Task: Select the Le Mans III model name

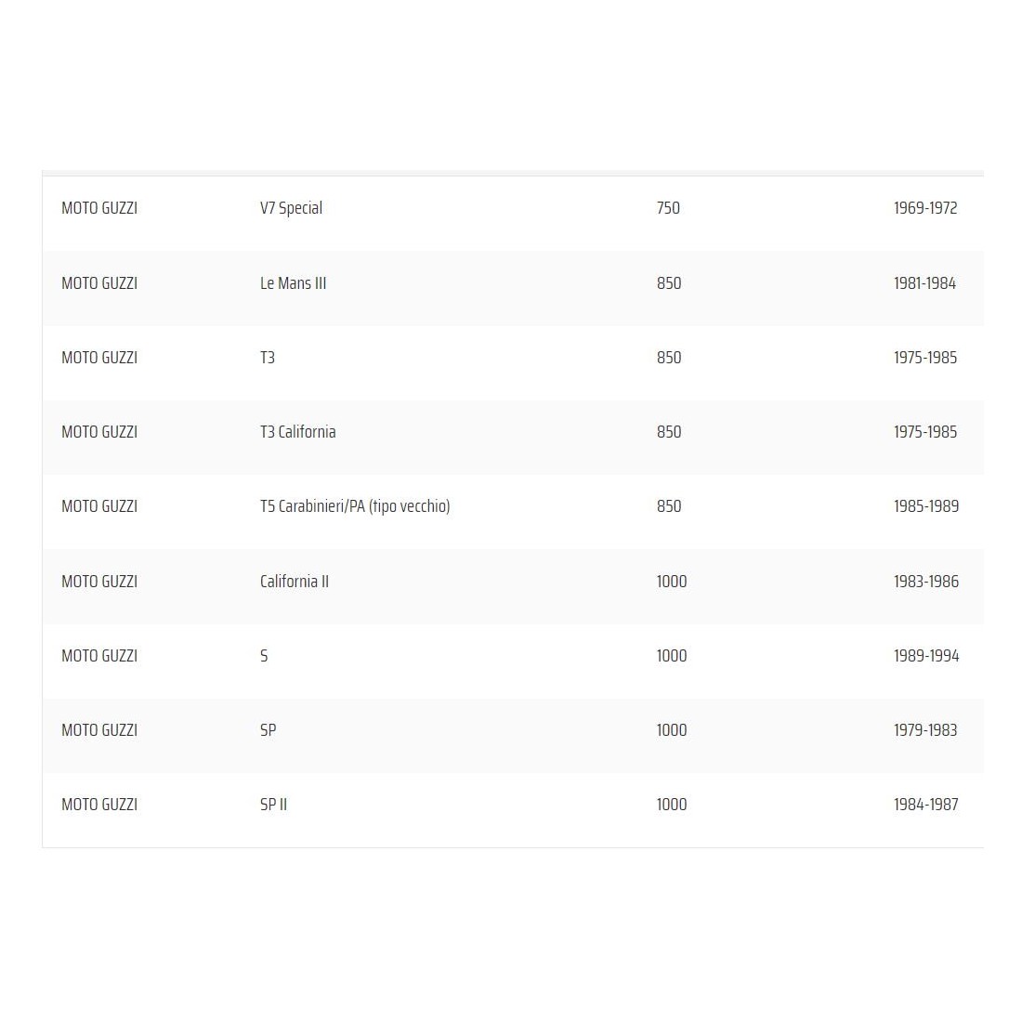Action: [x=293, y=283]
